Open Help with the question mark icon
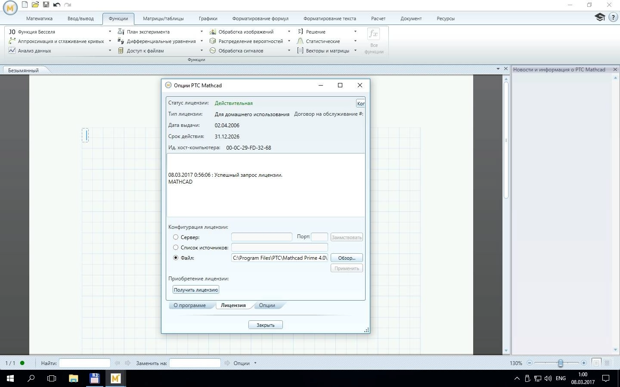 coord(613,18)
